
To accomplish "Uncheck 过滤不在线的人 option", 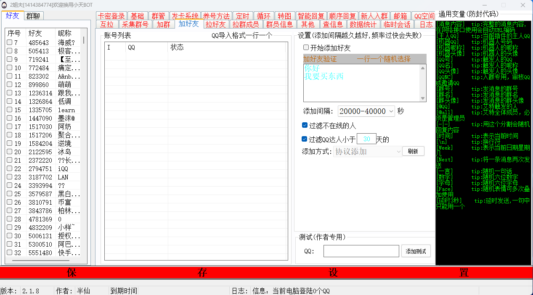I will click(305, 125).
